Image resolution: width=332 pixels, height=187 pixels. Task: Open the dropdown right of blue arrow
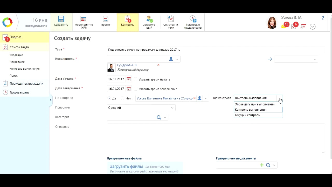[x=315, y=59]
